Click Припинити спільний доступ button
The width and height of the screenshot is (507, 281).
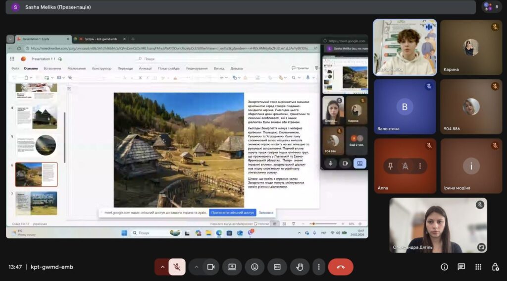pos(233,213)
